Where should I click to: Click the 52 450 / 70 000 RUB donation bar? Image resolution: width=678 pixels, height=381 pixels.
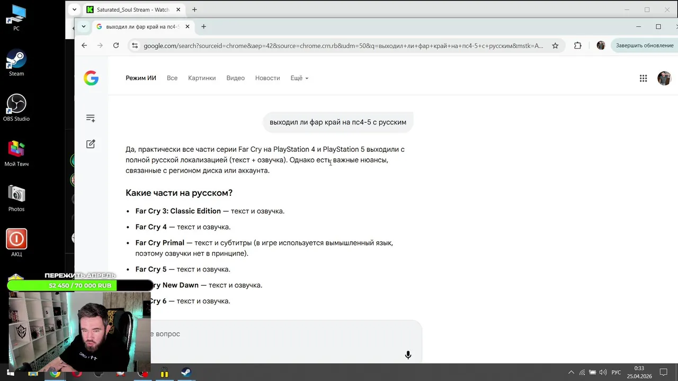click(x=80, y=286)
